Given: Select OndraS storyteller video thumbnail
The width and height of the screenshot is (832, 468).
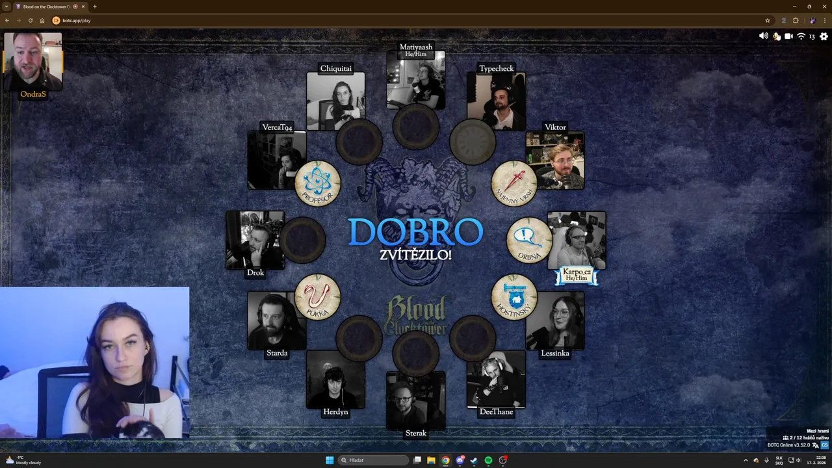Looking at the screenshot, I should click(33, 61).
